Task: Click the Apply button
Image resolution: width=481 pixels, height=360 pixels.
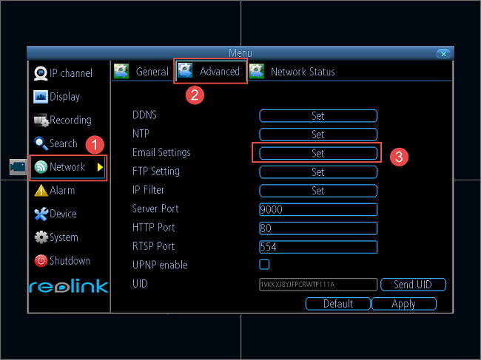Action: (x=404, y=304)
